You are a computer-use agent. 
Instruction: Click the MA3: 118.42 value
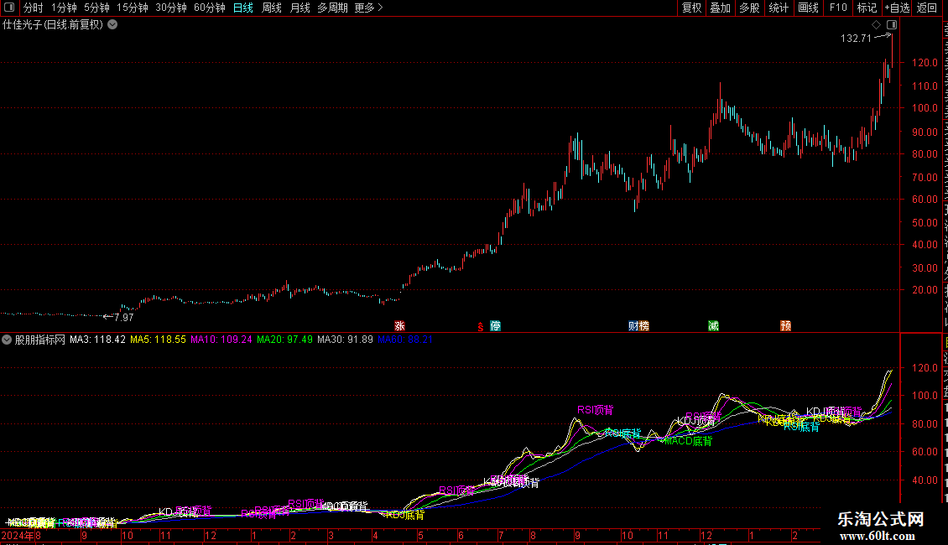click(x=97, y=340)
